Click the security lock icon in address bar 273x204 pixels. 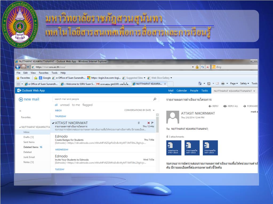(197, 67)
